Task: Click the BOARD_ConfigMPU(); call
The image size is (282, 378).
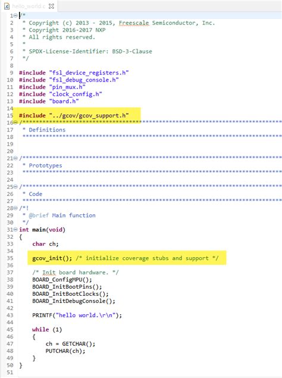Action: (x=62, y=280)
